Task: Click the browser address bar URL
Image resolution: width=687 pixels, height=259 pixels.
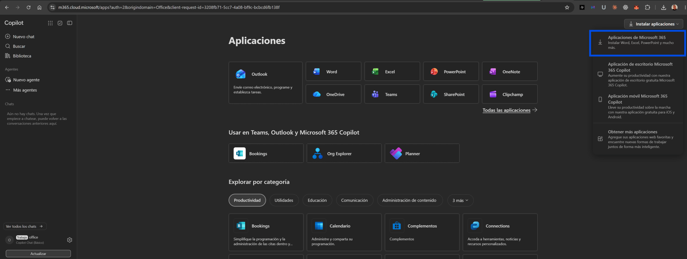Action: 169,7
